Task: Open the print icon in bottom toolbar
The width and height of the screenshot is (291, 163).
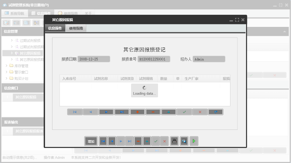Action: (x=174, y=141)
